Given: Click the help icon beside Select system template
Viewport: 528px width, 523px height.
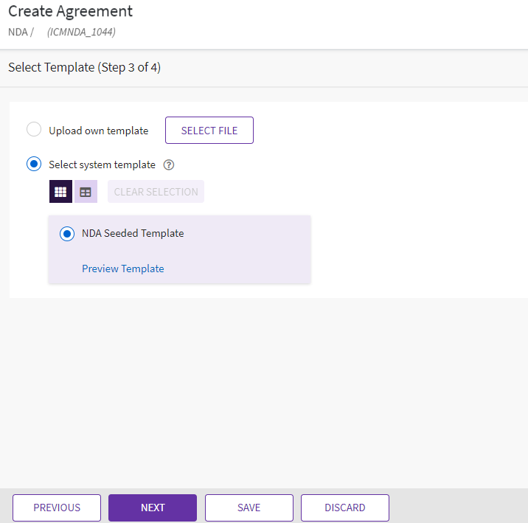Looking at the screenshot, I should [x=168, y=165].
